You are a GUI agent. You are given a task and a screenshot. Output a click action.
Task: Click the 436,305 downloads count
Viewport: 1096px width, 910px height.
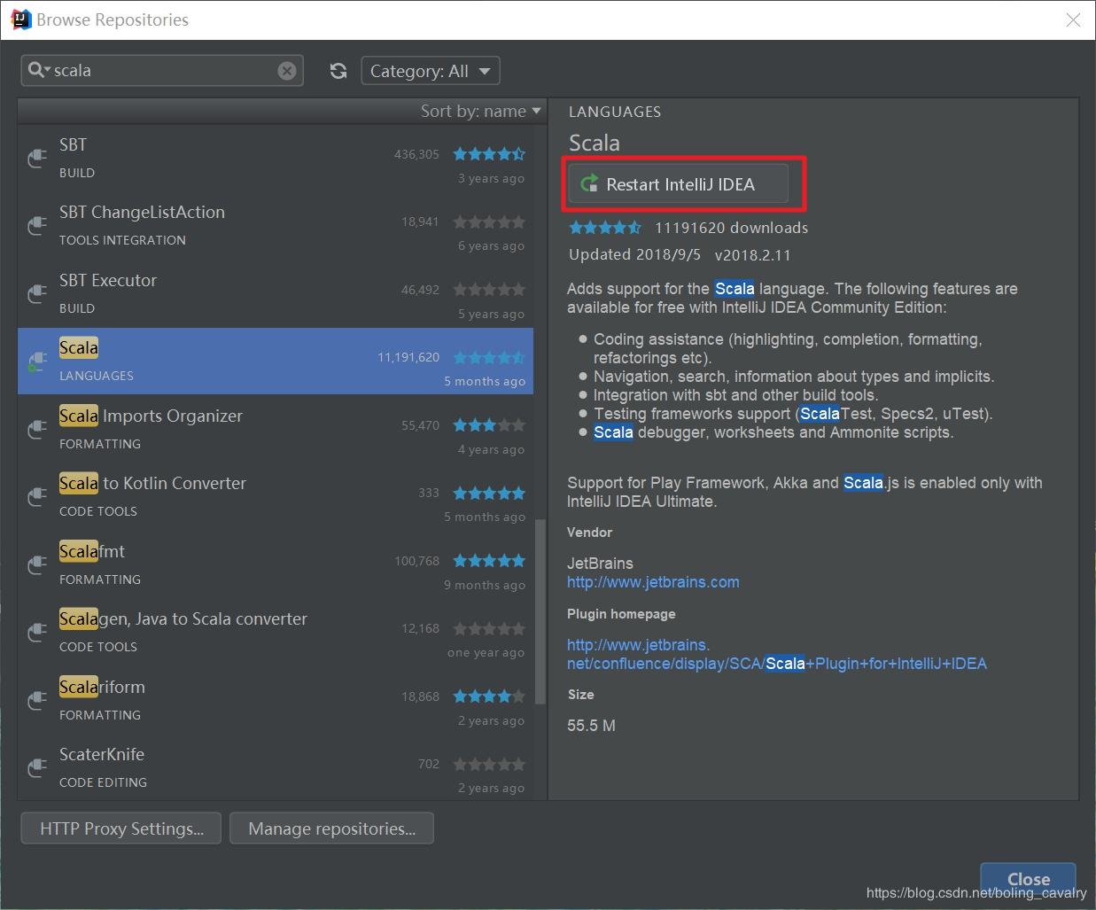click(416, 154)
